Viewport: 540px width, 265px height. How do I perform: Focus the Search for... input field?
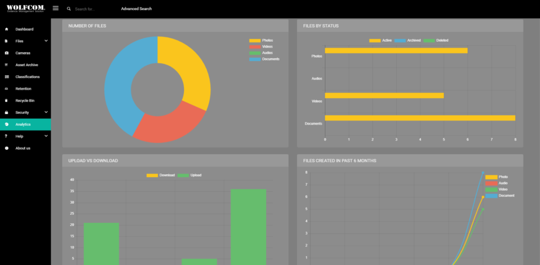point(93,9)
